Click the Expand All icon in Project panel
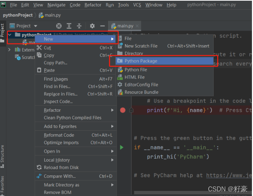 (x=69, y=26)
